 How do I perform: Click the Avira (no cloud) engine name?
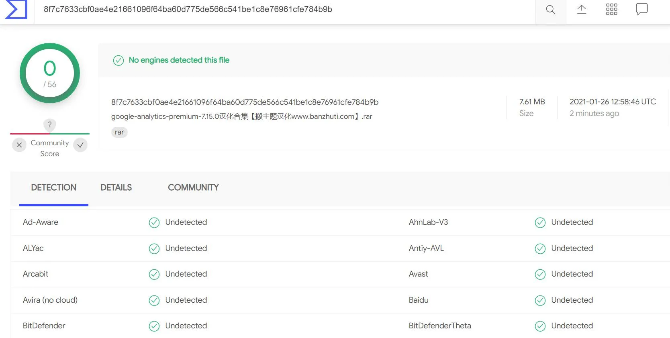[50, 300]
